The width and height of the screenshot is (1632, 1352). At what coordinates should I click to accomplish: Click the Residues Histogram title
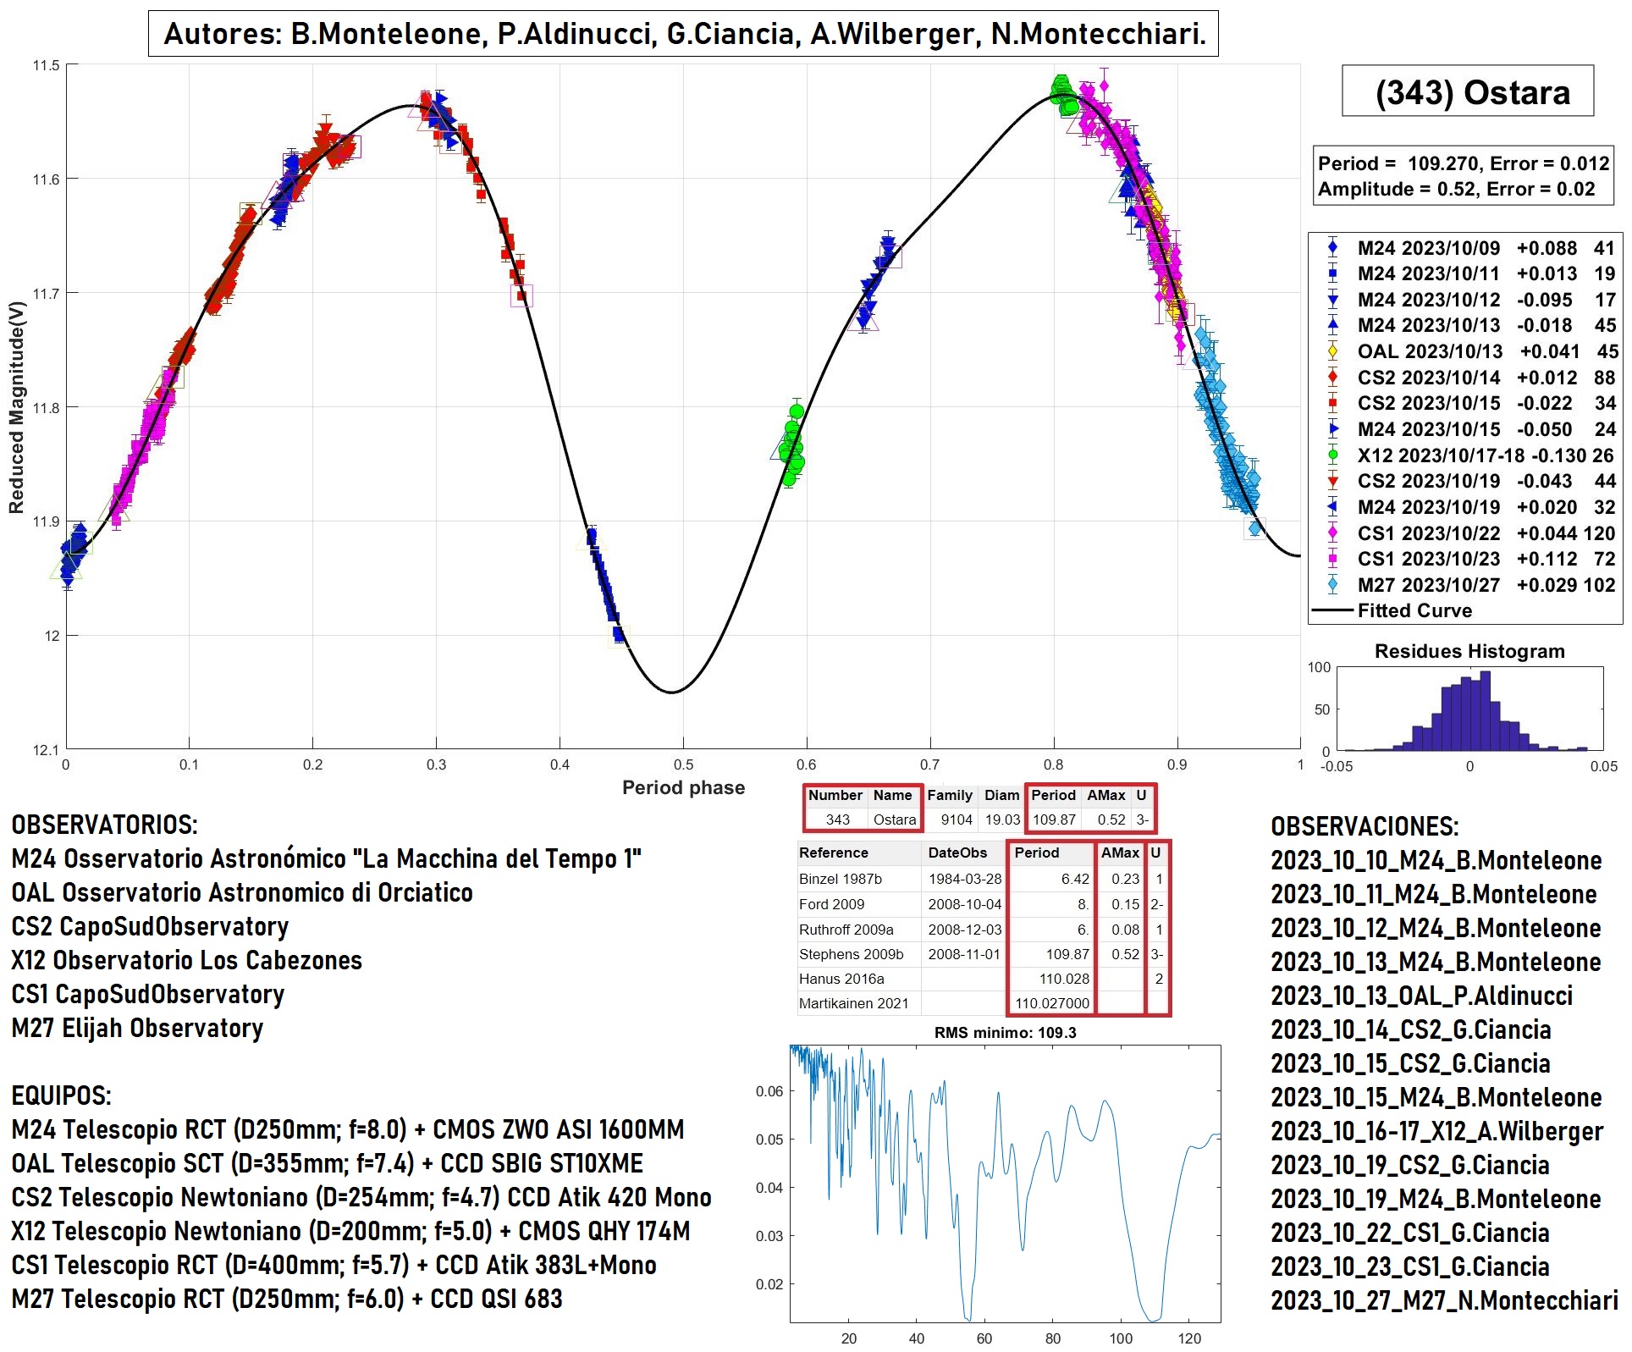click(1469, 651)
